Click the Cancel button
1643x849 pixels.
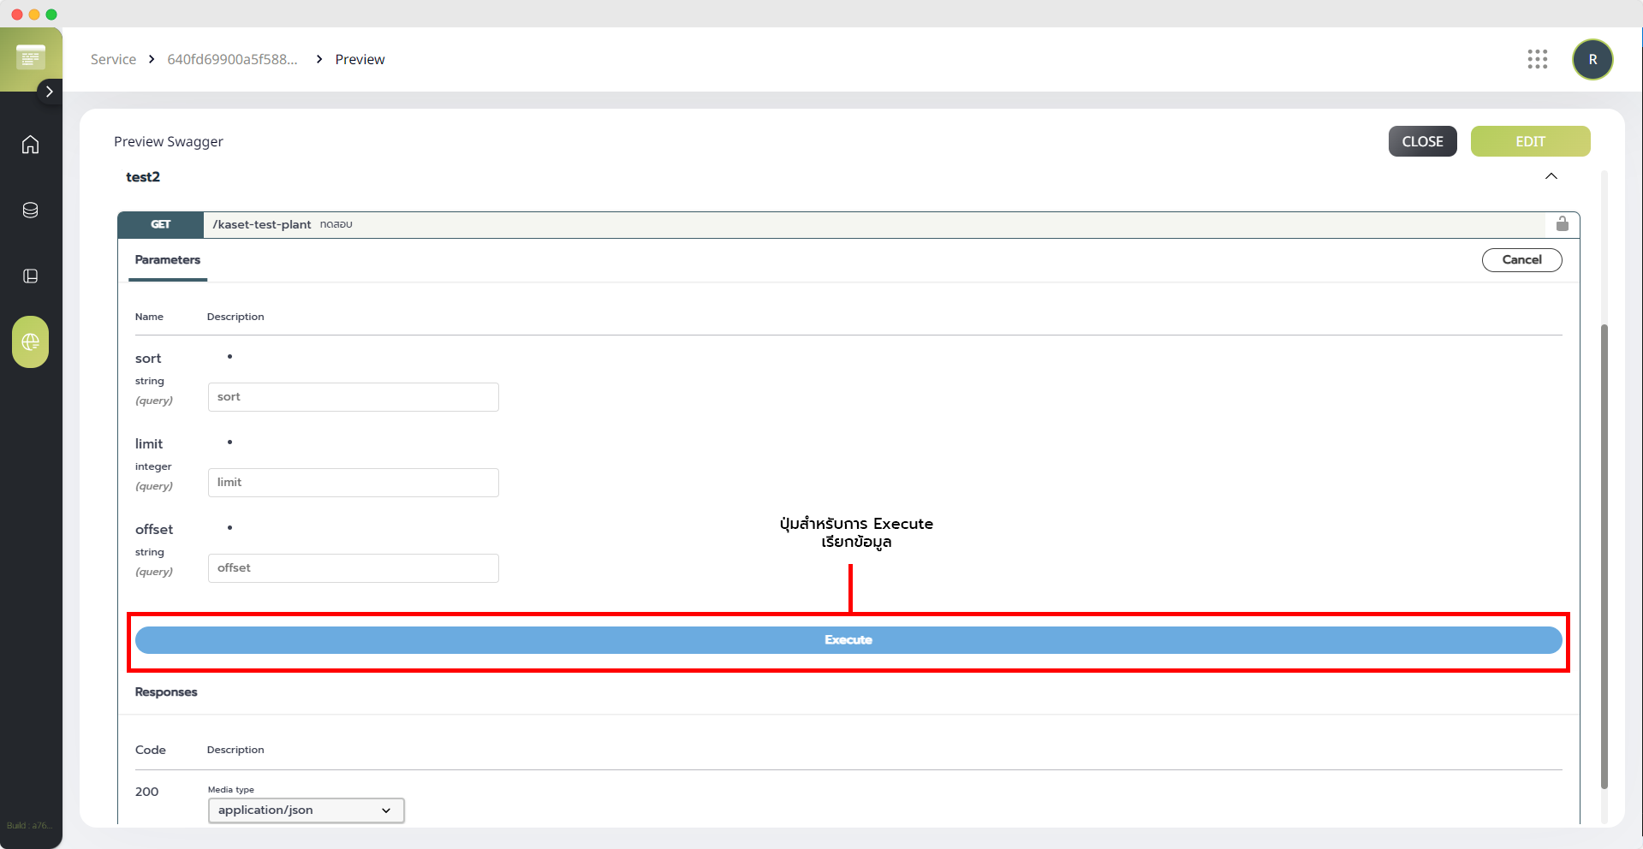click(1521, 260)
